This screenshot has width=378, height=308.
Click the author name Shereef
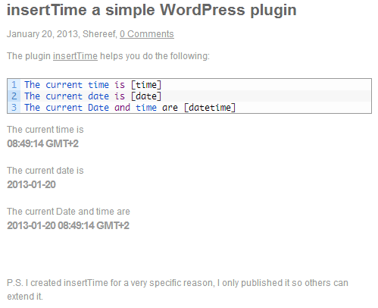click(x=99, y=34)
